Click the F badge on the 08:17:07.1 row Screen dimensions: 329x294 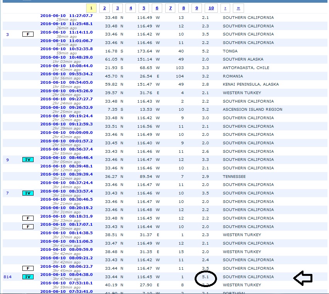point(28,227)
